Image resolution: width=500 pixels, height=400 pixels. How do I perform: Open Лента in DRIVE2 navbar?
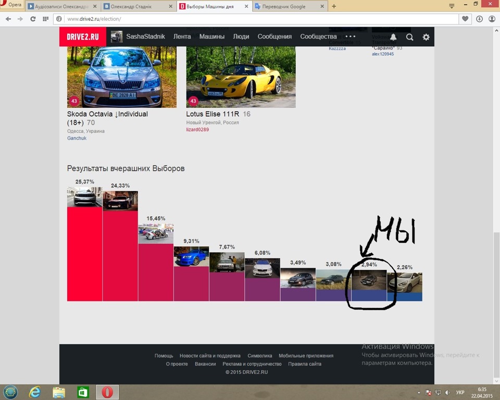182,36
